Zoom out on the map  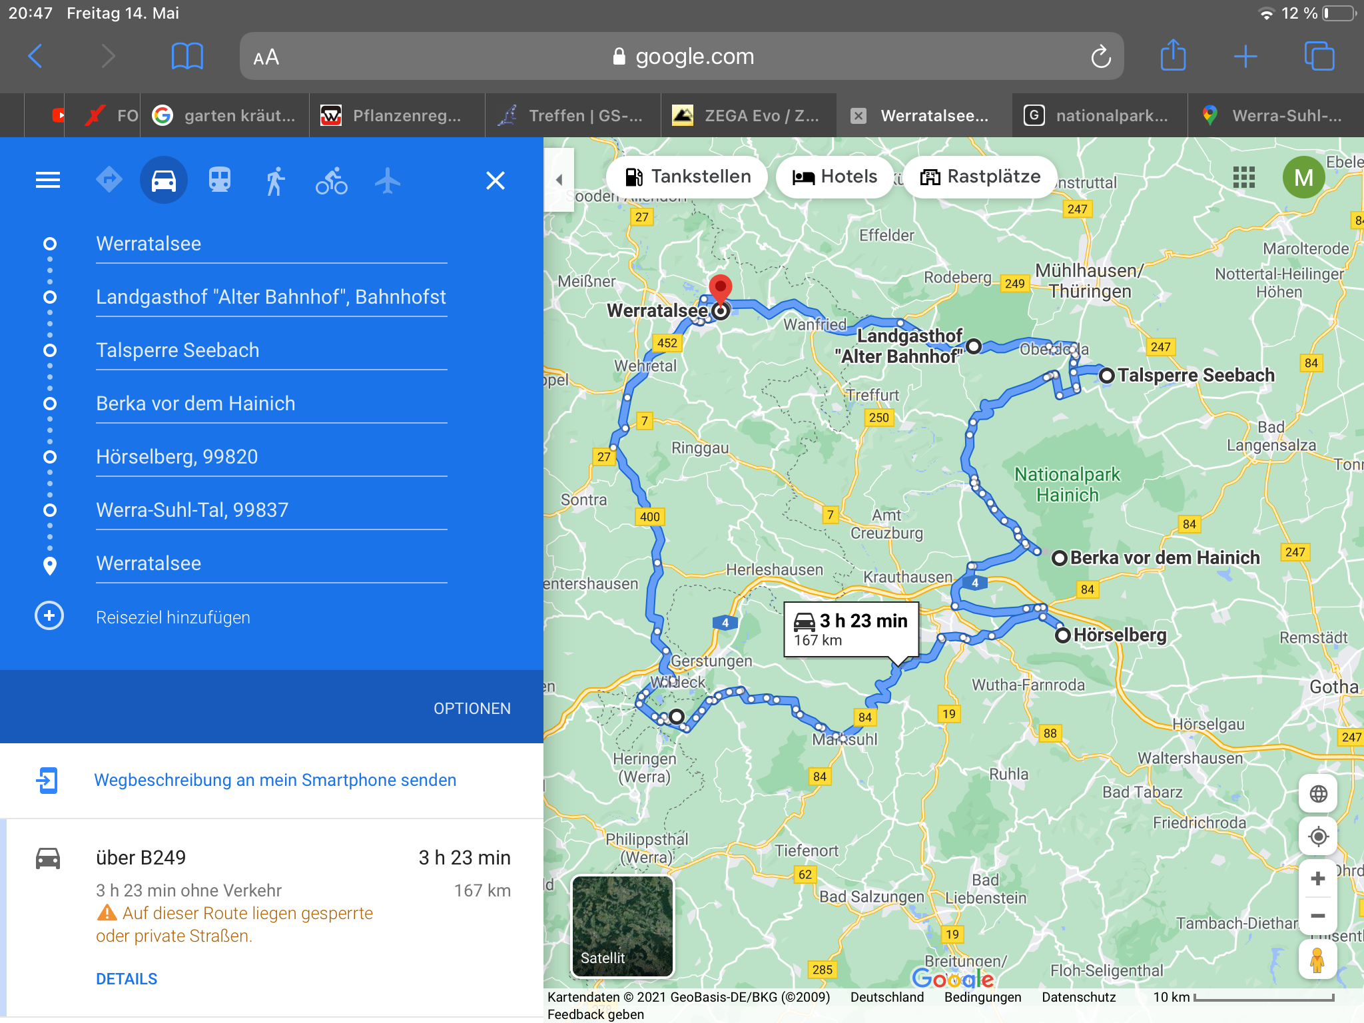pos(1318,916)
